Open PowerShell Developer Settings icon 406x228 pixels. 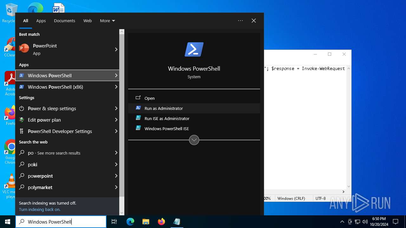(x=22, y=131)
